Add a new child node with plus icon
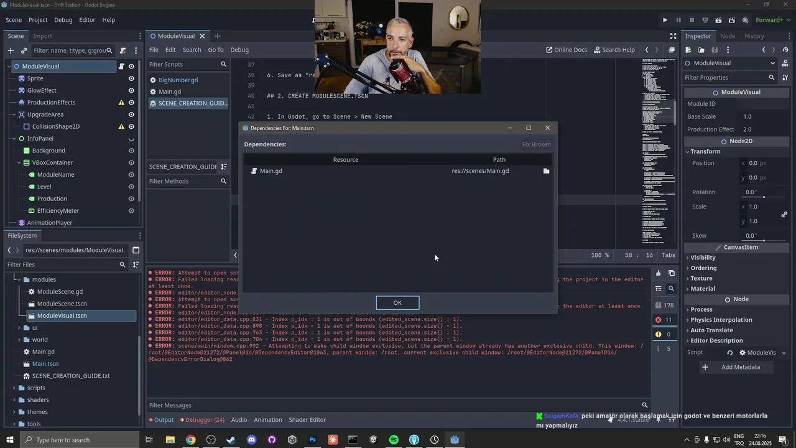Screen dimensions: 796x448 coord(11,50)
